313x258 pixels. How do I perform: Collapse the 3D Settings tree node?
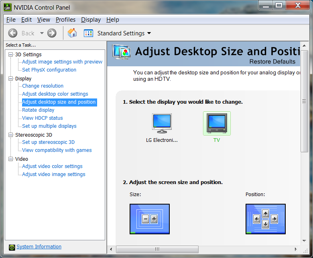coord(10,54)
